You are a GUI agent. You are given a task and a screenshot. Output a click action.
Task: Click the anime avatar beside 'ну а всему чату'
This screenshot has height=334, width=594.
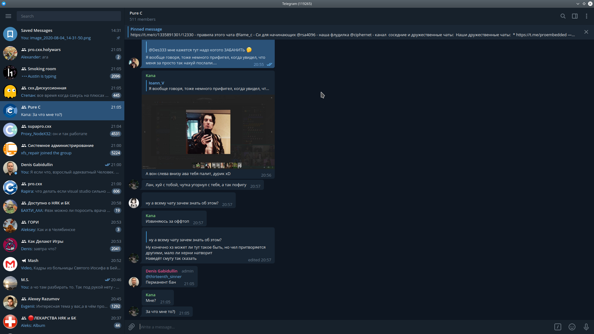[134, 203]
